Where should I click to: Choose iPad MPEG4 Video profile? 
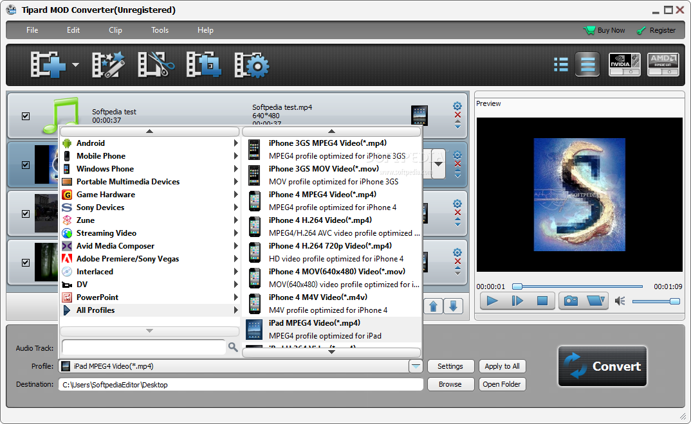[332, 330]
